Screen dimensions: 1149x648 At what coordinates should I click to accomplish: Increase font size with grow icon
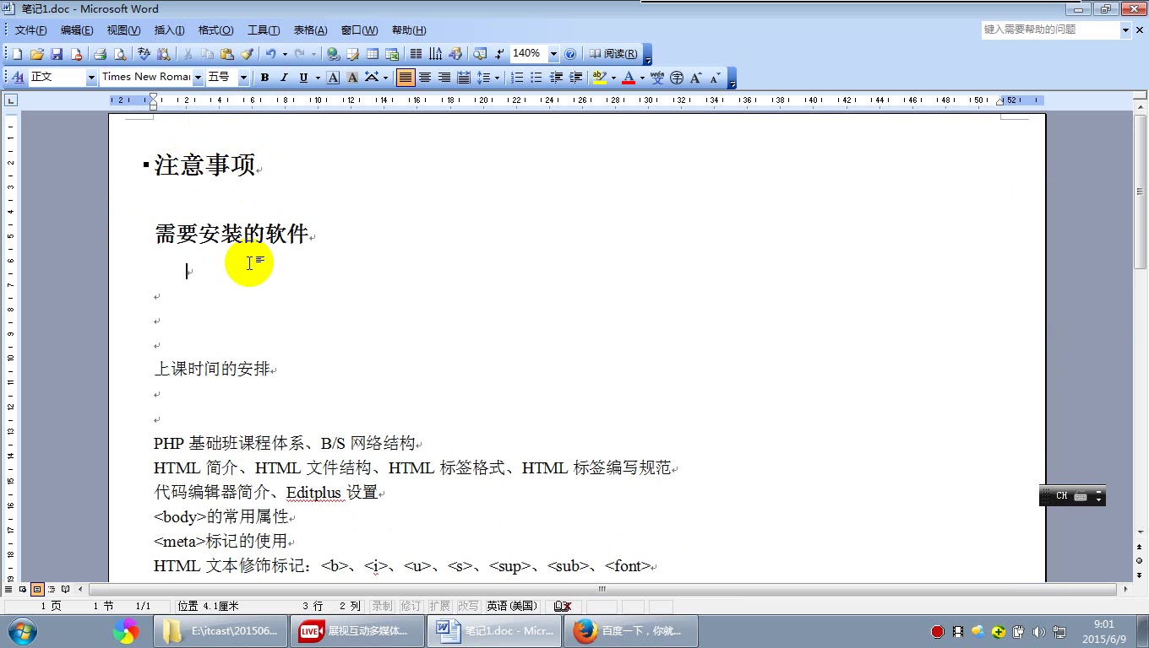point(695,78)
